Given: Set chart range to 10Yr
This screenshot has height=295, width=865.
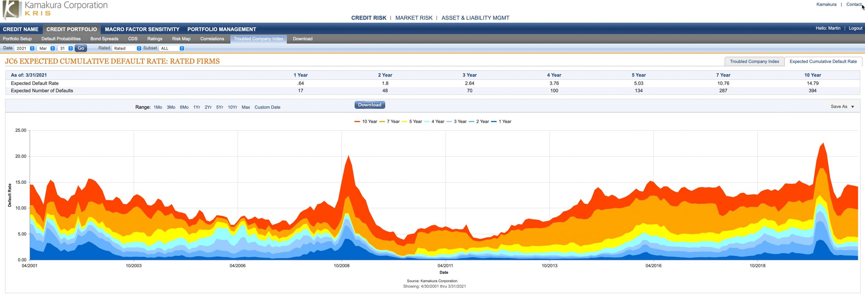Looking at the screenshot, I should tap(232, 107).
